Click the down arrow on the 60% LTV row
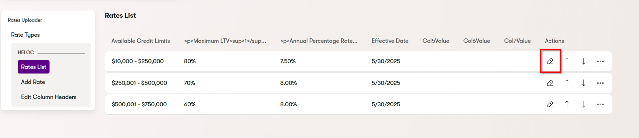This screenshot has height=138, width=639. [583, 104]
